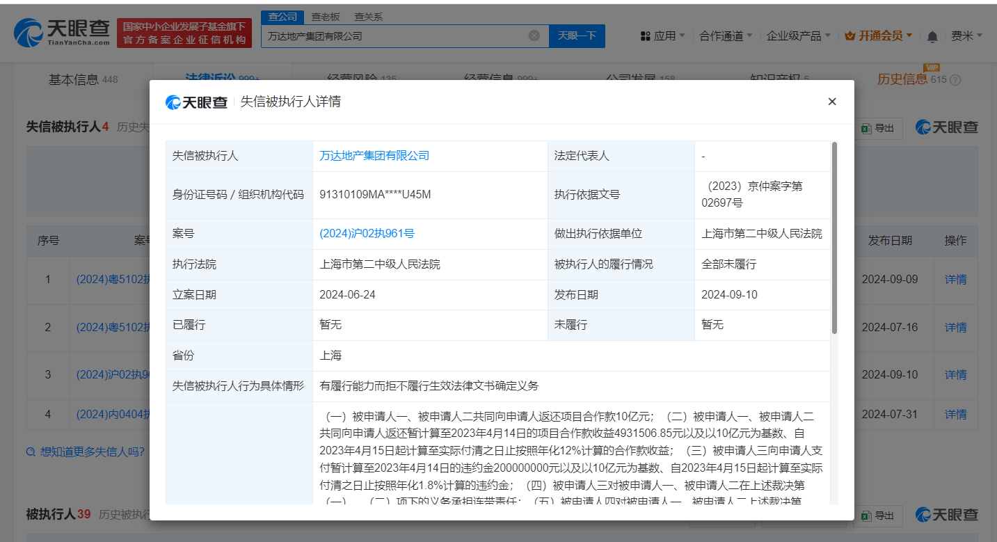The width and height of the screenshot is (997, 542).
Task: Click the red national fund badge banner
Action: (x=184, y=32)
